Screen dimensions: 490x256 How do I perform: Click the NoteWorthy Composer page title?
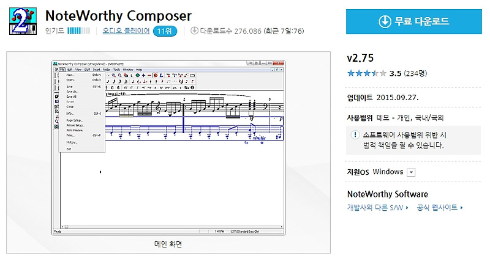pyautogui.click(x=118, y=16)
